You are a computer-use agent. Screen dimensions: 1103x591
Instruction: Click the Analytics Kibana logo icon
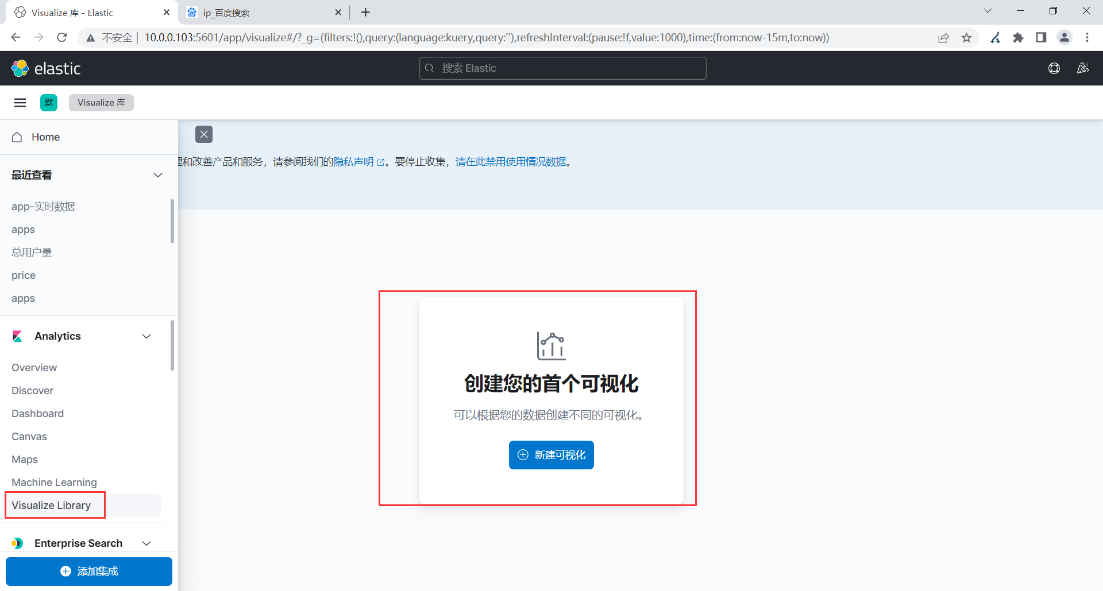[x=17, y=336]
